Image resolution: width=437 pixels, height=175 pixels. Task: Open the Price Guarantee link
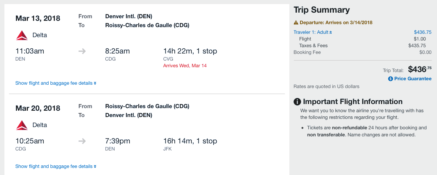(413, 79)
